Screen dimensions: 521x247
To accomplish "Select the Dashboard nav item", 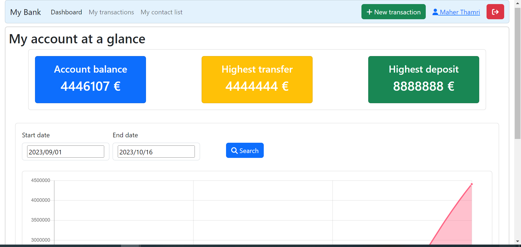I will [x=66, y=12].
